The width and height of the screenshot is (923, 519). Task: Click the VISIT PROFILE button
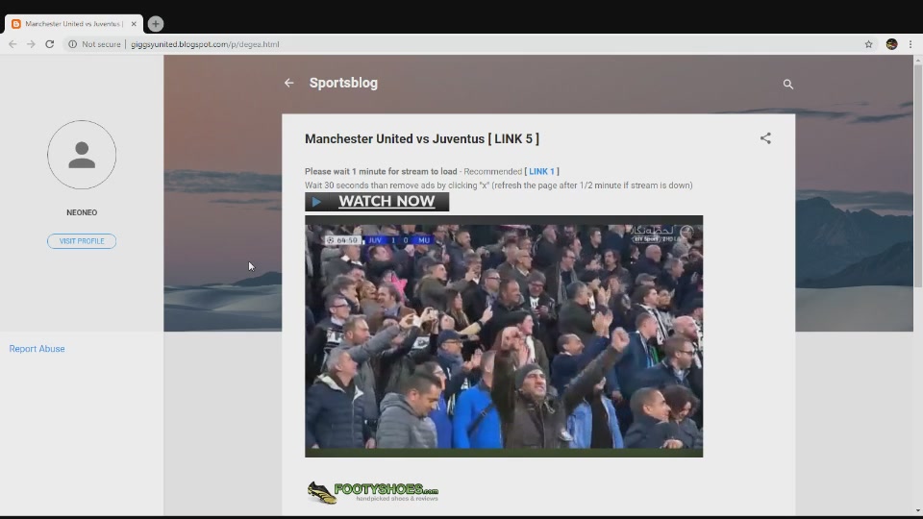[82, 241]
